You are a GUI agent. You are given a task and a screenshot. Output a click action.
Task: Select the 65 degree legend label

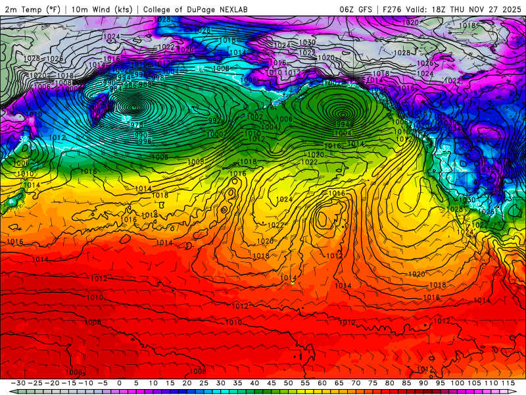(339, 383)
